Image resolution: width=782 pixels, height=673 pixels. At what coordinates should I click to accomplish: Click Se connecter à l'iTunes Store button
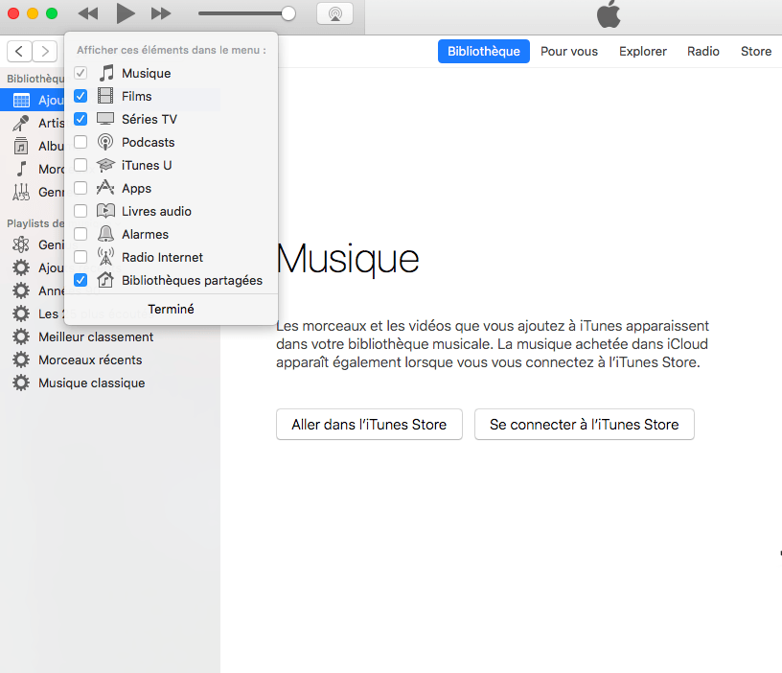coord(584,424)
